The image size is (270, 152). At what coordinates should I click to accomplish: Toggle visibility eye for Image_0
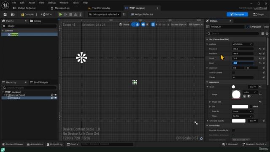click(55, 98)
